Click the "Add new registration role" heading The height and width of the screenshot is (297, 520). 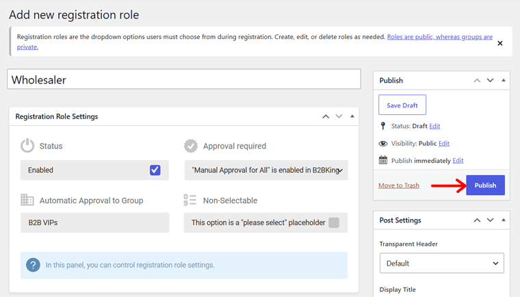[74, 14]
